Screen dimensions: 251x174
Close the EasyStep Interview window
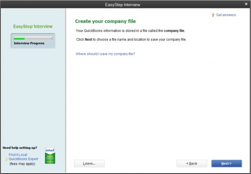point(246,4)
